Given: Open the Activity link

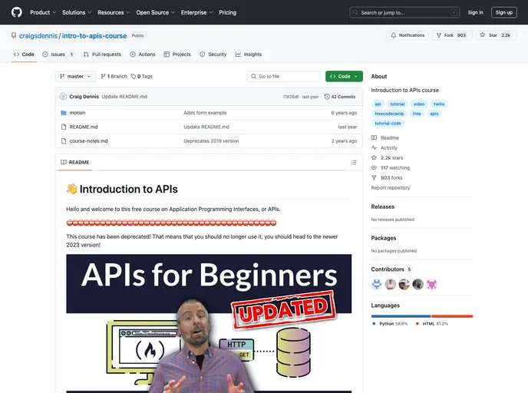Looking at the screenshot, I should [x=384, y=148].
